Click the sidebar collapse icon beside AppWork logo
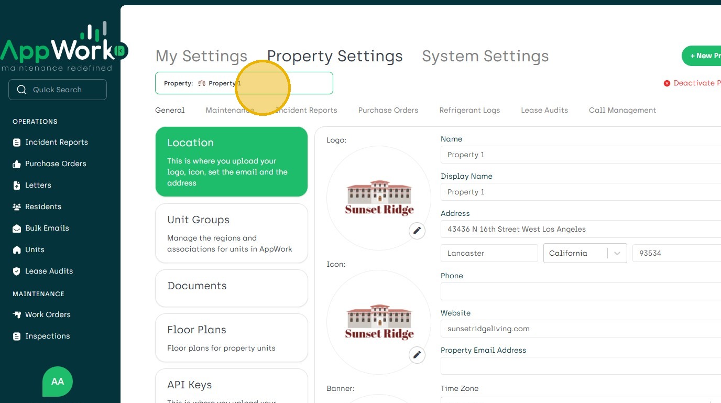Screen dimensions: 721x403 point(121,51)
